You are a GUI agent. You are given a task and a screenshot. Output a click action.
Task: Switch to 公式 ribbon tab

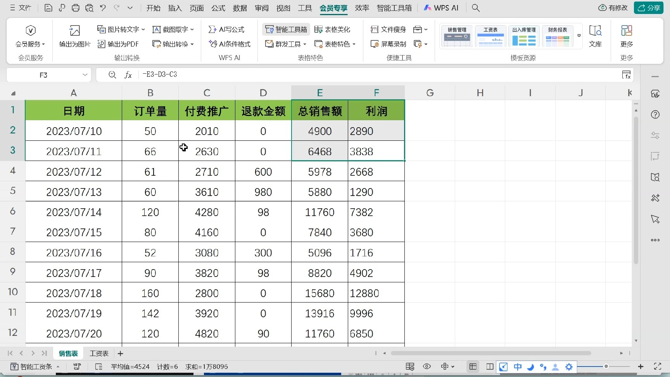click(218, 8)
